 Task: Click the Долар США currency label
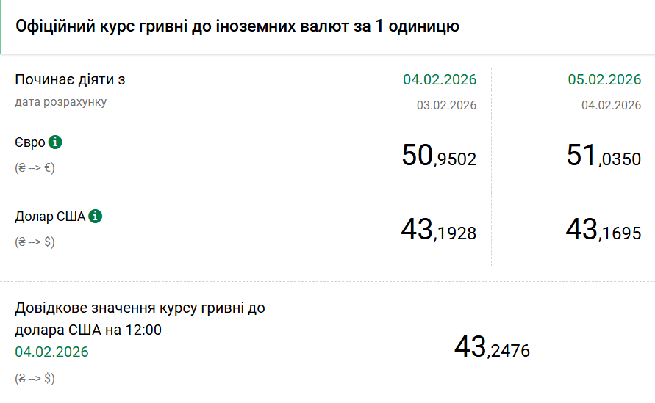(x=50, y=217)
